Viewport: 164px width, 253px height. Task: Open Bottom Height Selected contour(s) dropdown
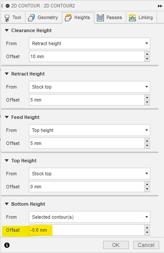[90, 217]
